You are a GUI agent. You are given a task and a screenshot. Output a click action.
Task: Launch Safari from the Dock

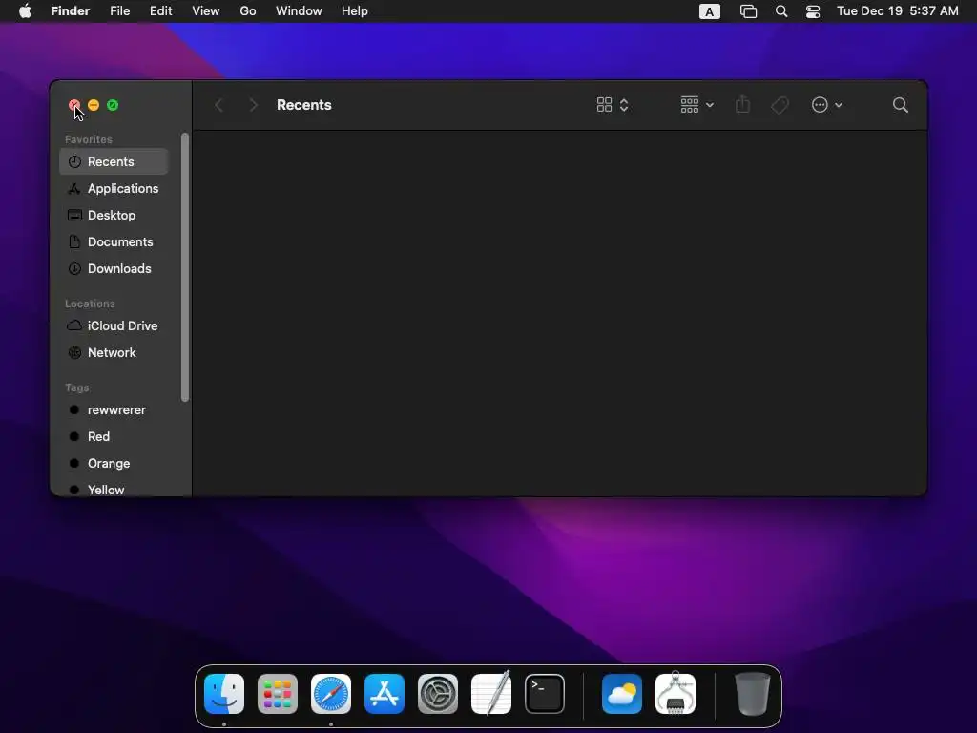331,694
